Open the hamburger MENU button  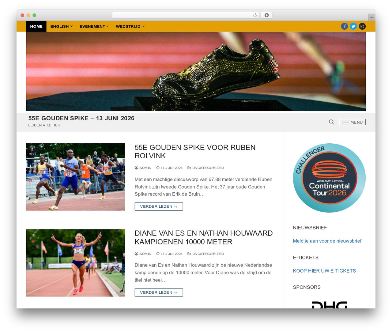coord(352,122)
